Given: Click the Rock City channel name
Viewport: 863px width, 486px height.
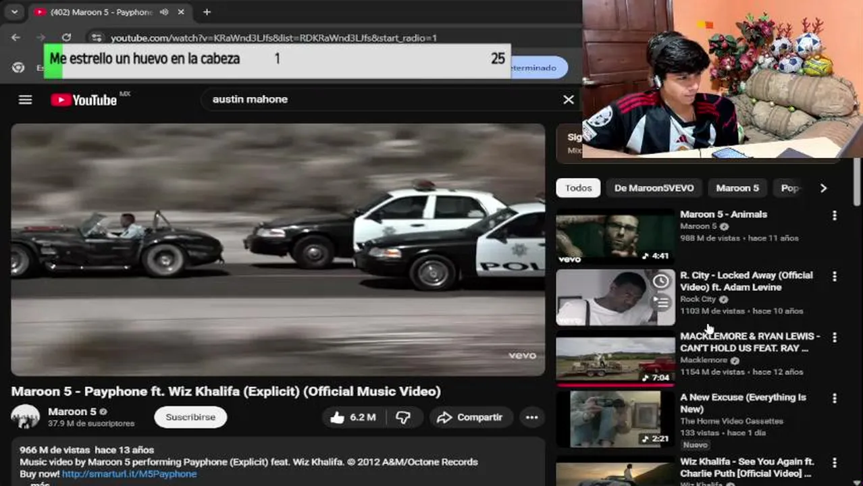Looking at the screenshot, I should [x=698, y=299].
